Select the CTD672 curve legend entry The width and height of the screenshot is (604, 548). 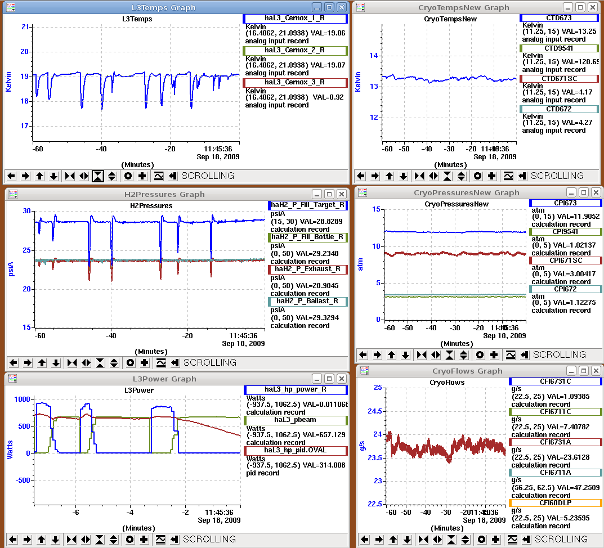[559, 109]
